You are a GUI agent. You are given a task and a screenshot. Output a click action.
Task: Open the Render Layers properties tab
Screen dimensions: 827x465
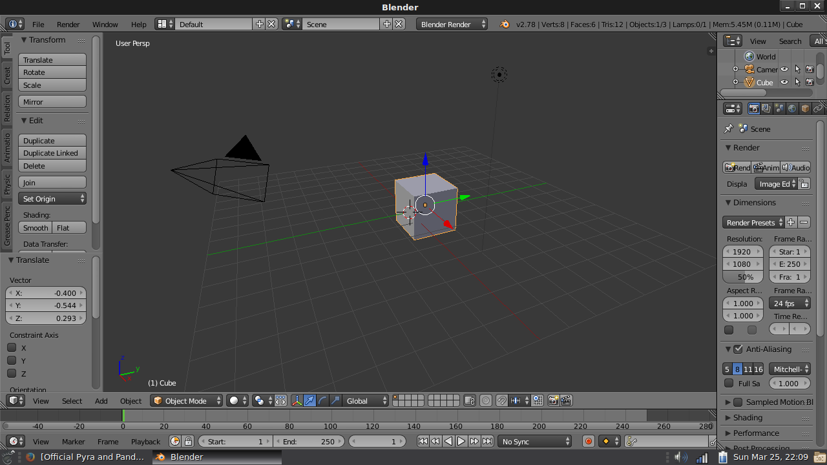pyautogui.click(x=766, y=108)
